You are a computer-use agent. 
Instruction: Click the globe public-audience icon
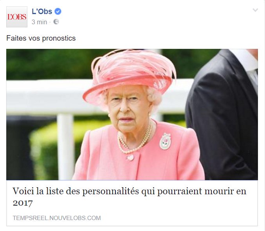pos(56,22)
